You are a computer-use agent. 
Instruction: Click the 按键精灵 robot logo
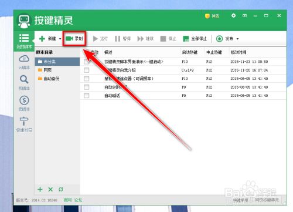pos(24,21)
